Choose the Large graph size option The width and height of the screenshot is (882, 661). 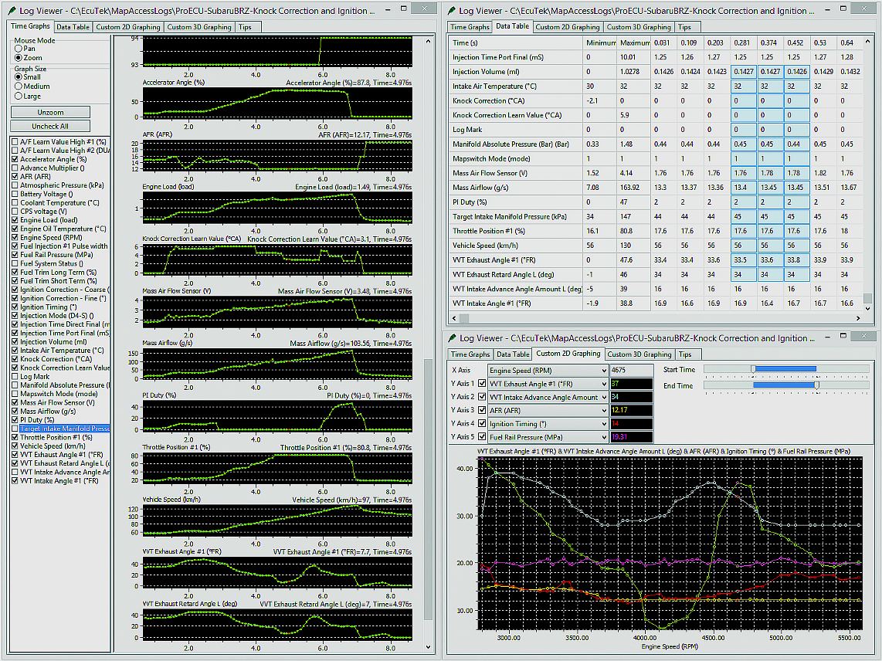point(19,96)
